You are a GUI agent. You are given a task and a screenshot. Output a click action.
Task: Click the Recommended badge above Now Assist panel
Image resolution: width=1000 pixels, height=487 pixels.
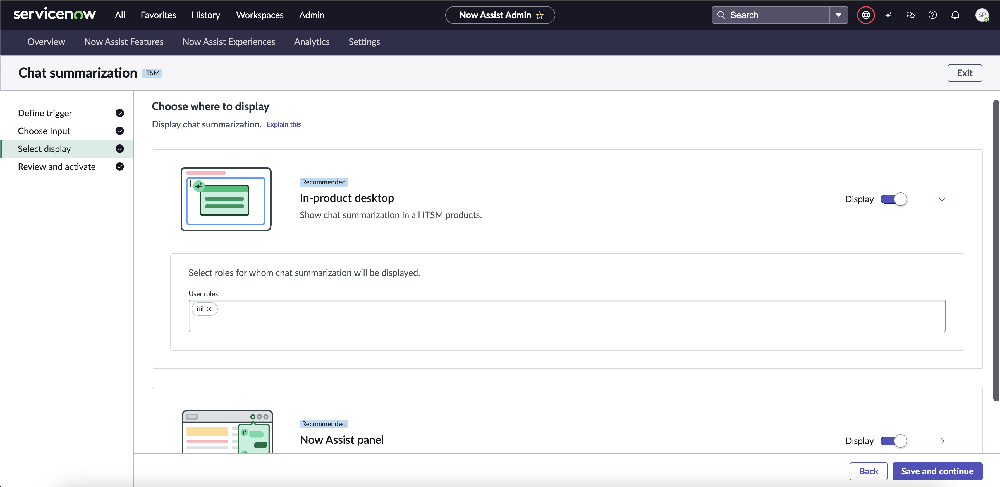324,424
